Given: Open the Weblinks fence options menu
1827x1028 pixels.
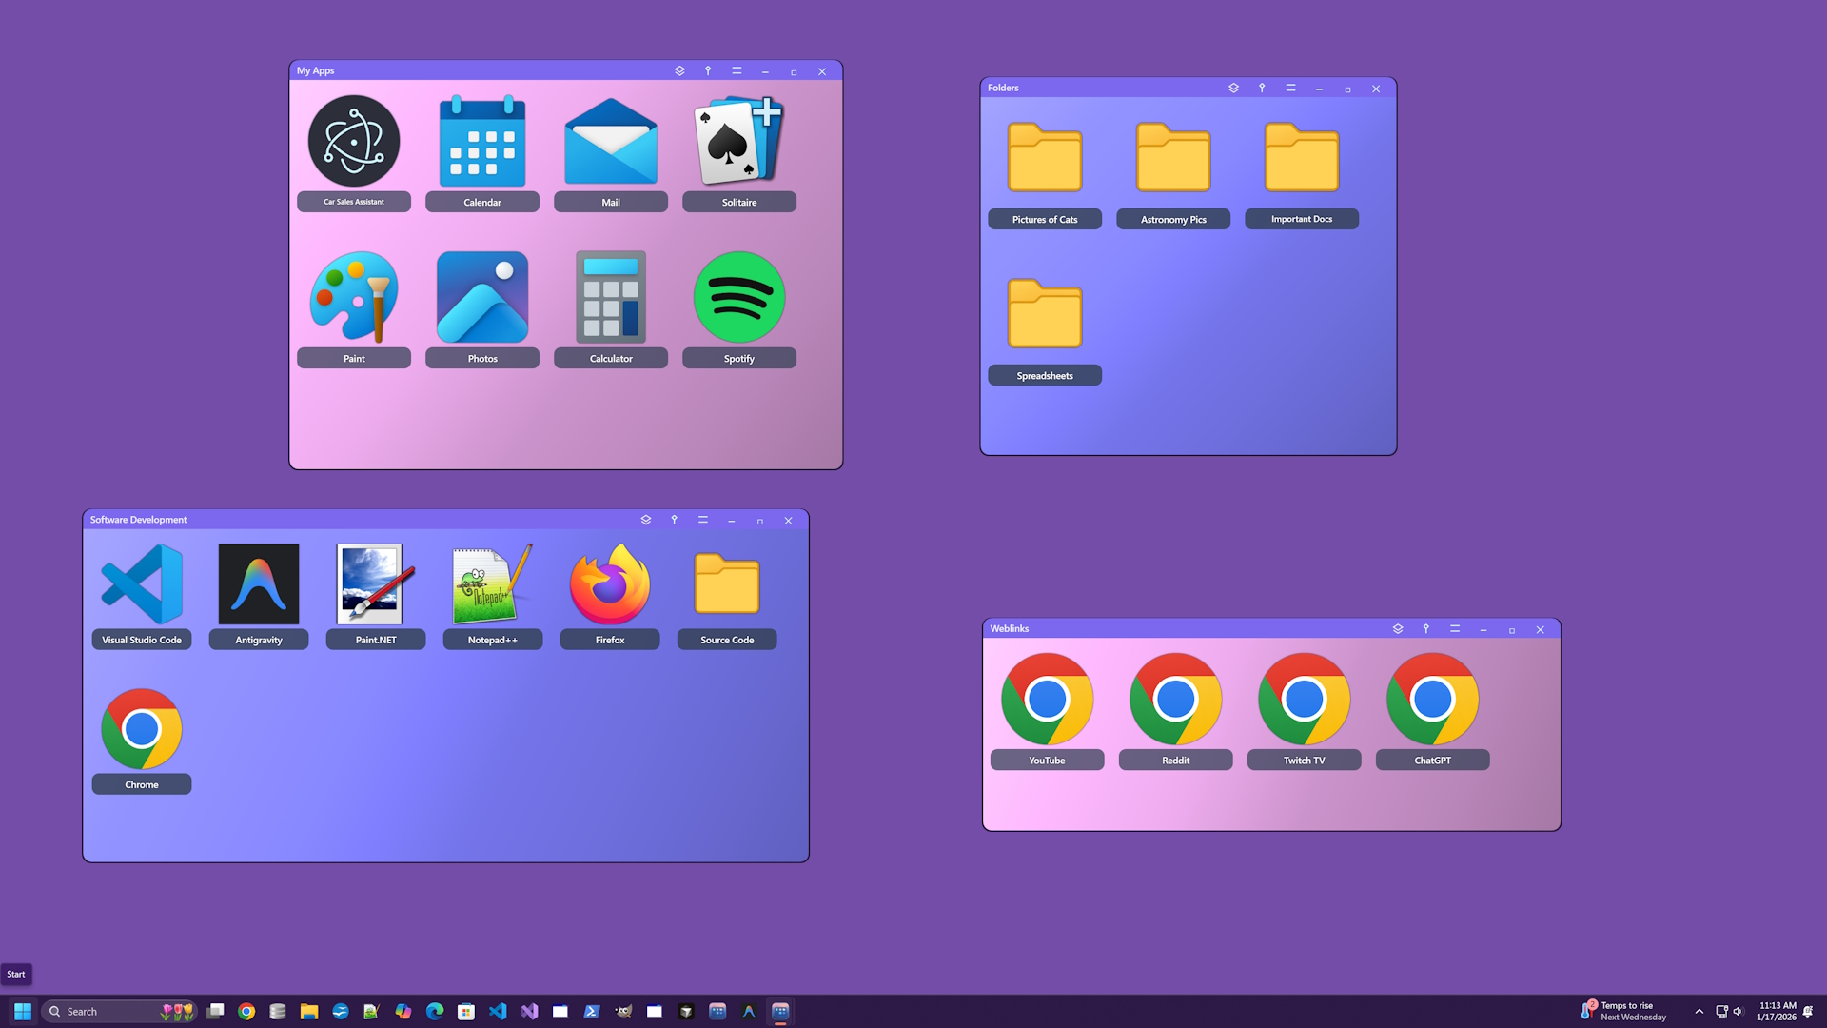Looking at the screenshot, I should click(1455, 629).
